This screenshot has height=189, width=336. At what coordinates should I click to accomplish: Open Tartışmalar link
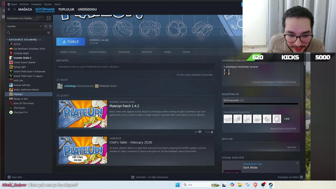click(x=124, y=52)
